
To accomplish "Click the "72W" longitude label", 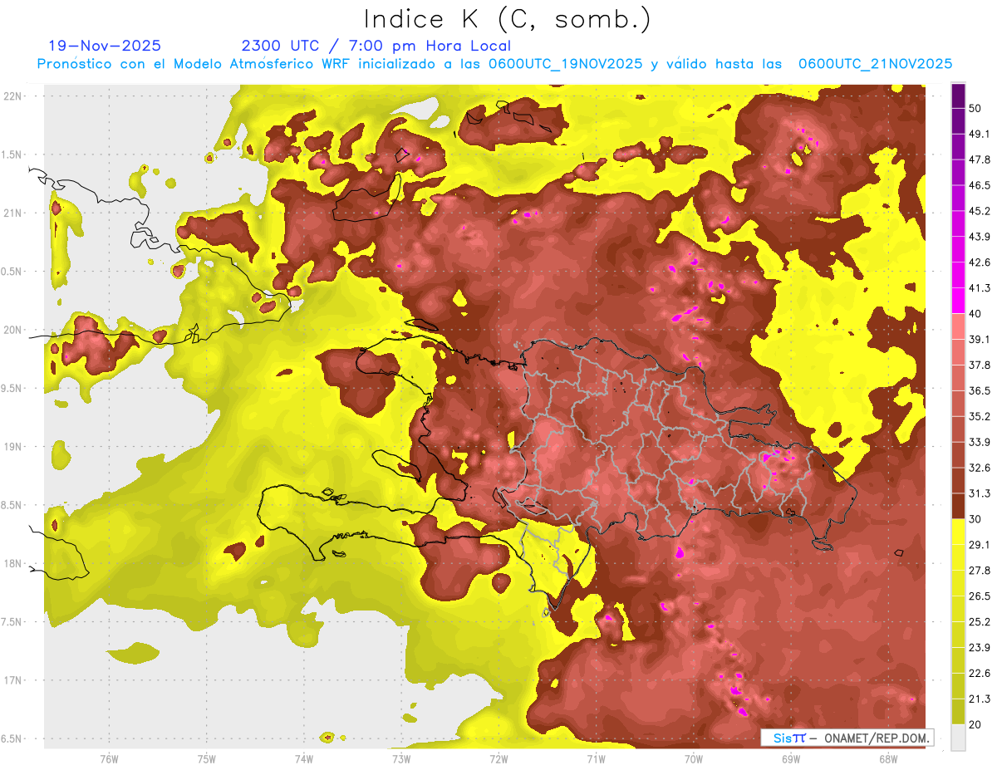I will 498,758.
